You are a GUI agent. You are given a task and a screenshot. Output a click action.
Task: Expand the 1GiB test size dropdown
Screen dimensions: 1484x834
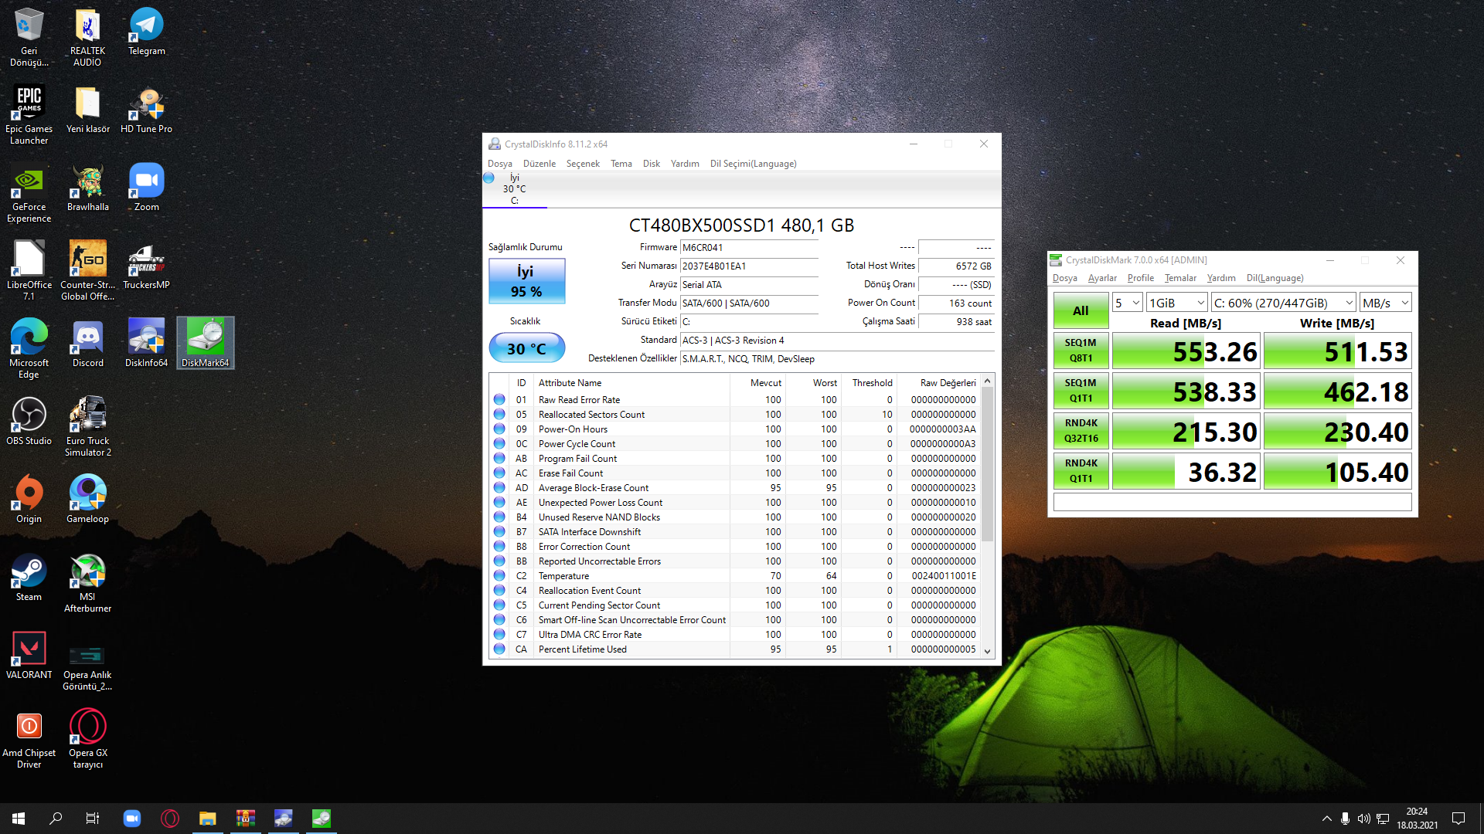coord(1176,303)
